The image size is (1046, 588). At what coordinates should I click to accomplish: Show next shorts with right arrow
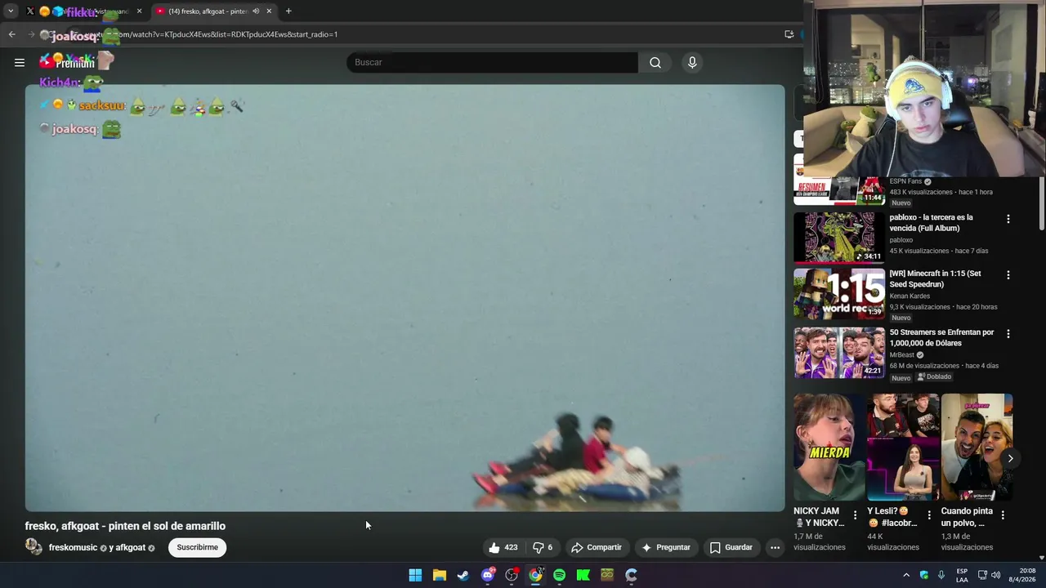pyautogui.click(x=1010, y=458)
